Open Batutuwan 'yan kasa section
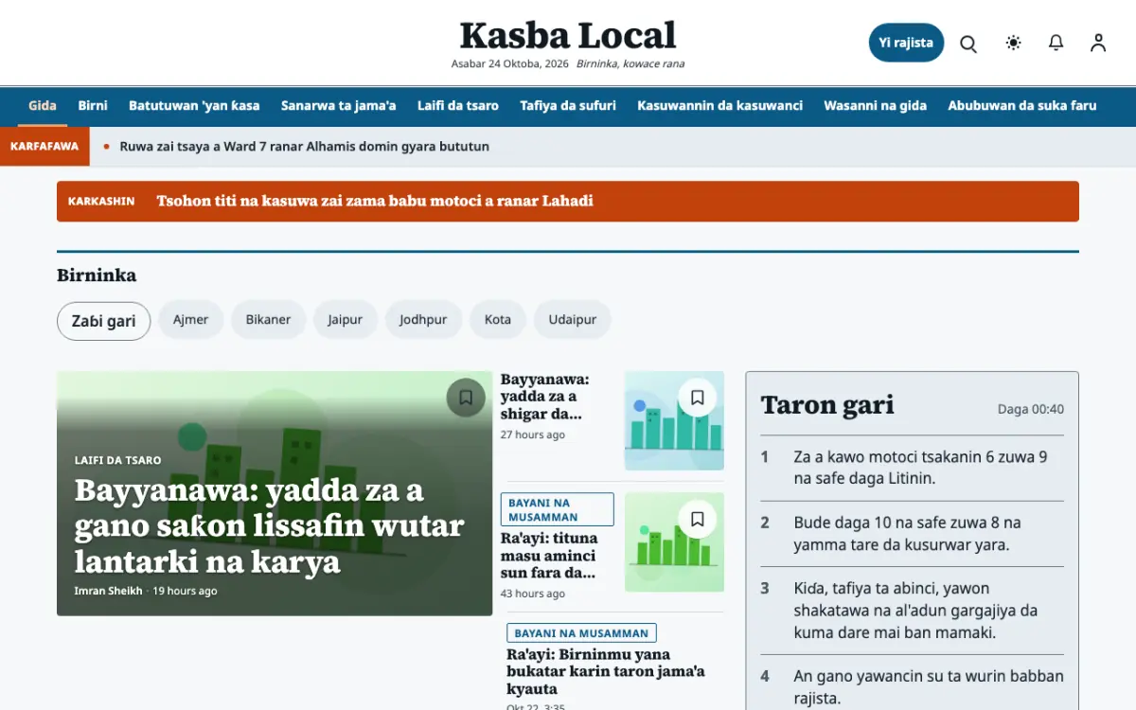 click(x=194, y=105)
